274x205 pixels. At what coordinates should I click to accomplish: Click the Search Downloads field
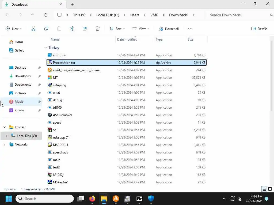point(239,15)
